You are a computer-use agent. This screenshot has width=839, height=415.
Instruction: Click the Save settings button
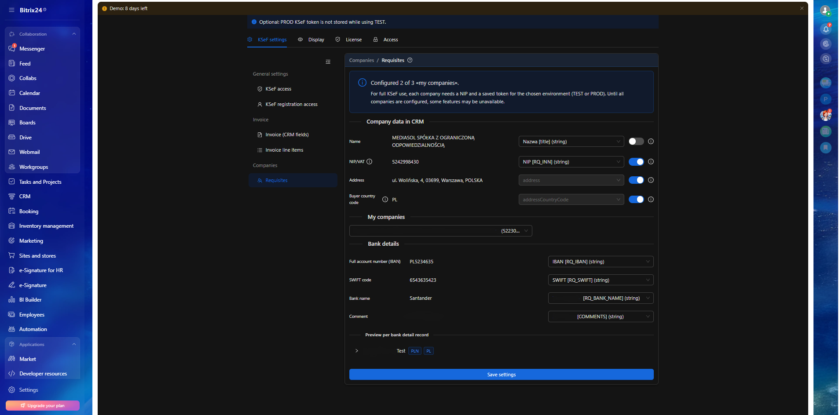pyautogui.click(x=501, y=375)
